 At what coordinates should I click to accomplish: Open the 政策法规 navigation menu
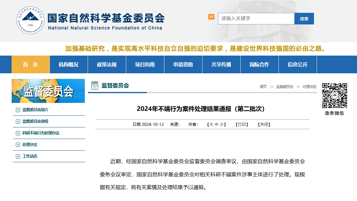(107, 64)
